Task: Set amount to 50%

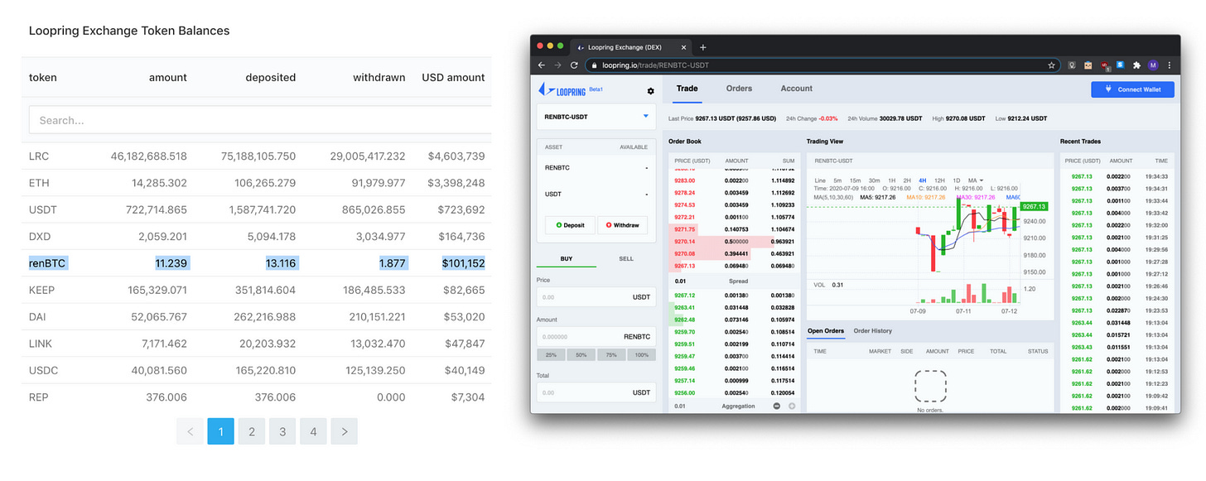Action: coord(581,354)
